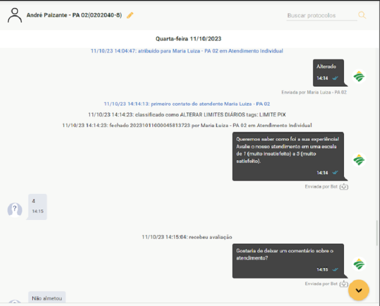Click the 'Alterado' message bubble
Screen dimensions: 380x306
coord(328,72)
